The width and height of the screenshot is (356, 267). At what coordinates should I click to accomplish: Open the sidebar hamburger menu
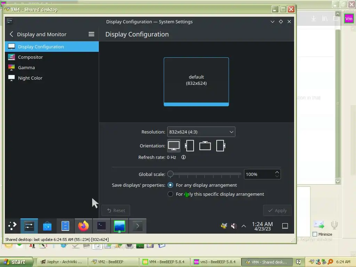(x=91, y=34)
